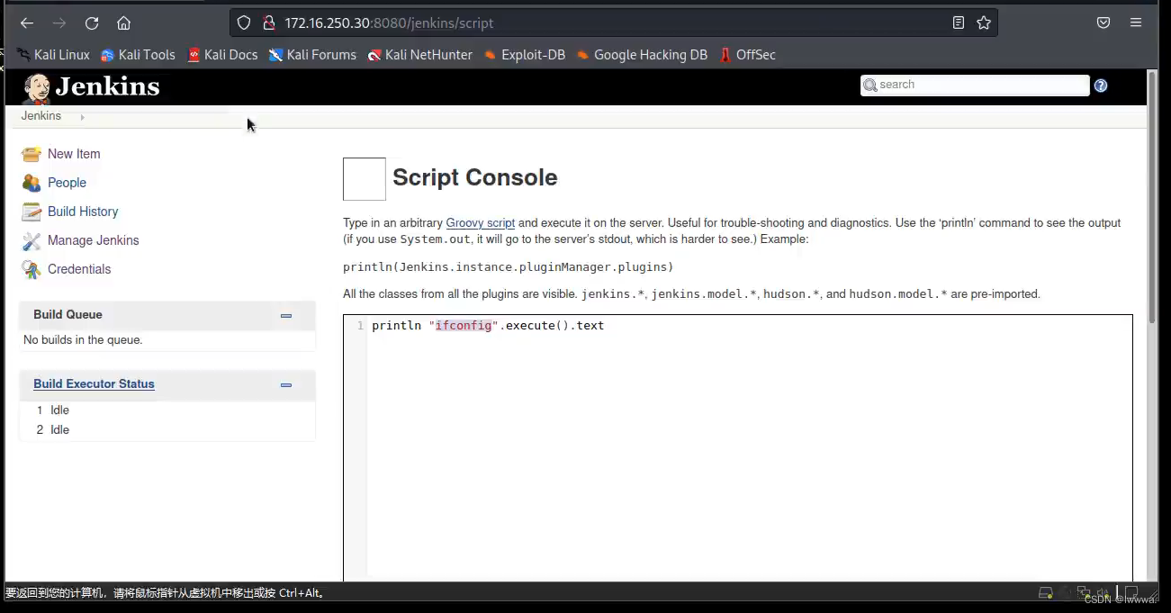Image resolution: width=1171 pixels, height=613 pixels.
Task: Open Credentials in the sidebar
Action: (x=79, y=269)
